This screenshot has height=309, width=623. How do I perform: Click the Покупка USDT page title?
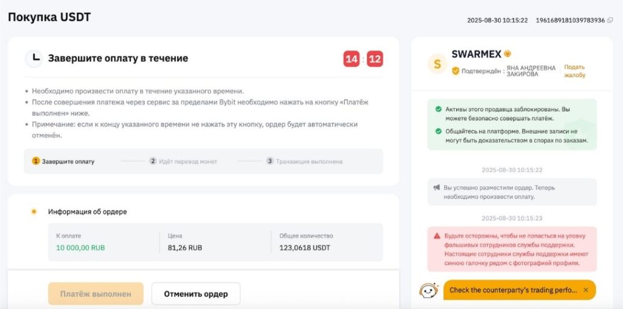pyautogui.click(x=49, y=18)
